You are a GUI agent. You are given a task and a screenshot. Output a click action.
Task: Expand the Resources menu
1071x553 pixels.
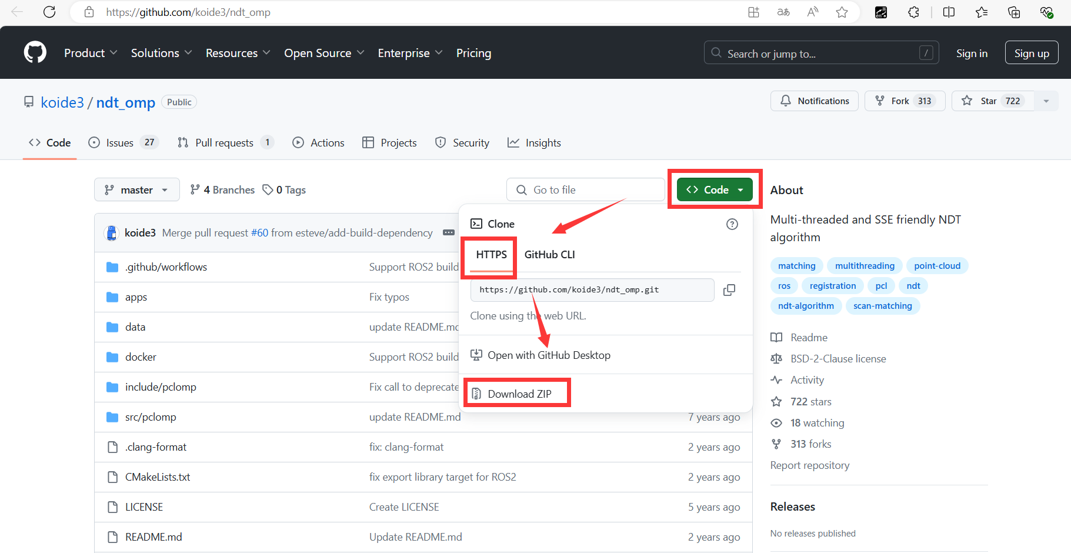click(x=238, y=53)
